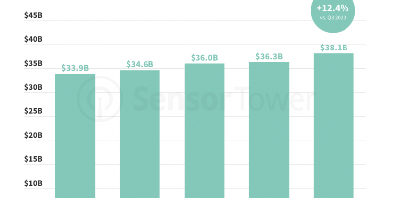Click the $33.9B value label
Image resolution: width=396 pixels, height=198 pixels.
[x=75, y=68]
